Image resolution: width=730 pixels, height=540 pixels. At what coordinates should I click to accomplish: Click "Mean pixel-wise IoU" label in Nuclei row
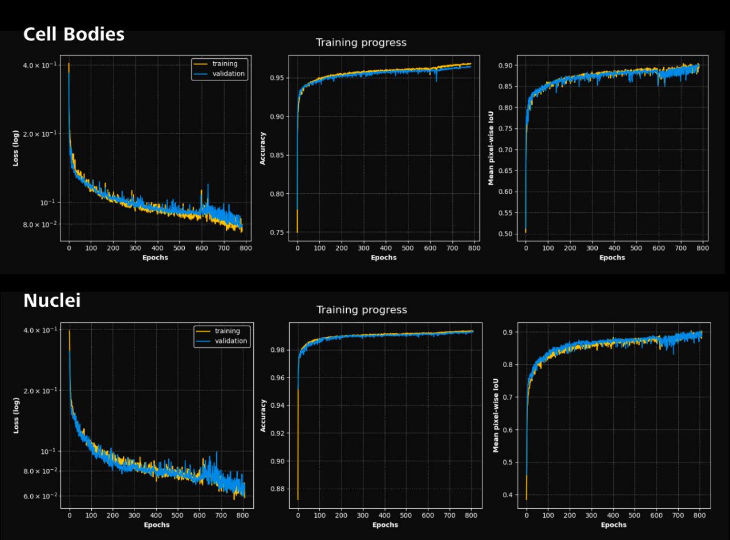(x=496, y=416)
